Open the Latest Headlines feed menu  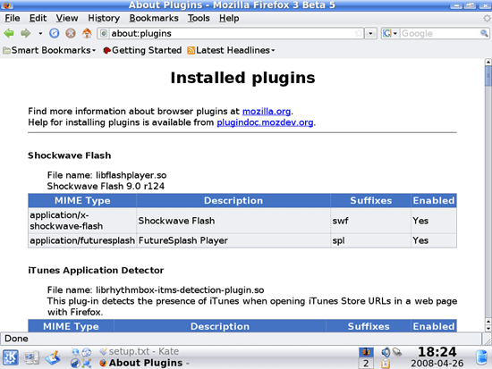click(x=231, y=50)
